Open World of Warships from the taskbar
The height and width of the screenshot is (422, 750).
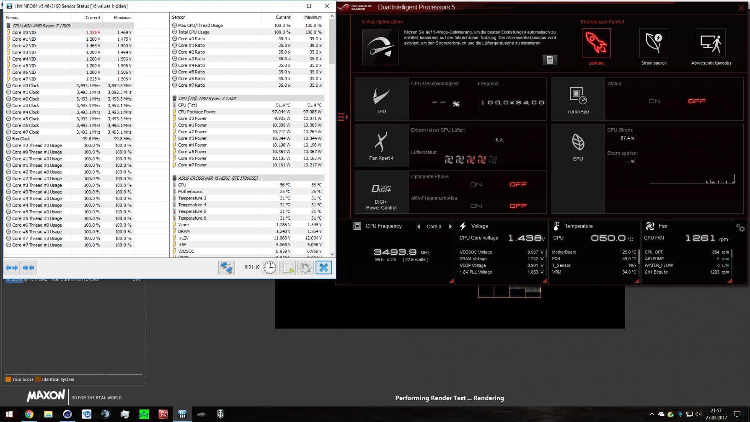click(x=220, y=414)
